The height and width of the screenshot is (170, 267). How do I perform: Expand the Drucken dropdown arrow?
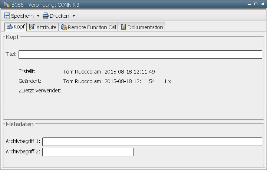[x=74, y=16]
